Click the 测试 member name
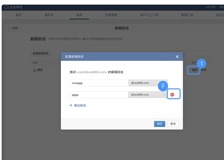The height and width of the screenshot is (160, 224). 40,70
